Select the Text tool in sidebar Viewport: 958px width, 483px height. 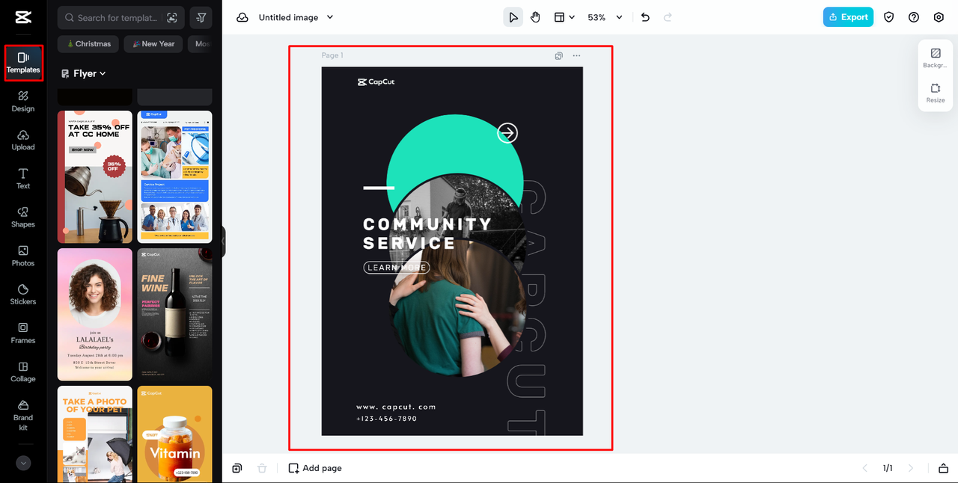23,179
